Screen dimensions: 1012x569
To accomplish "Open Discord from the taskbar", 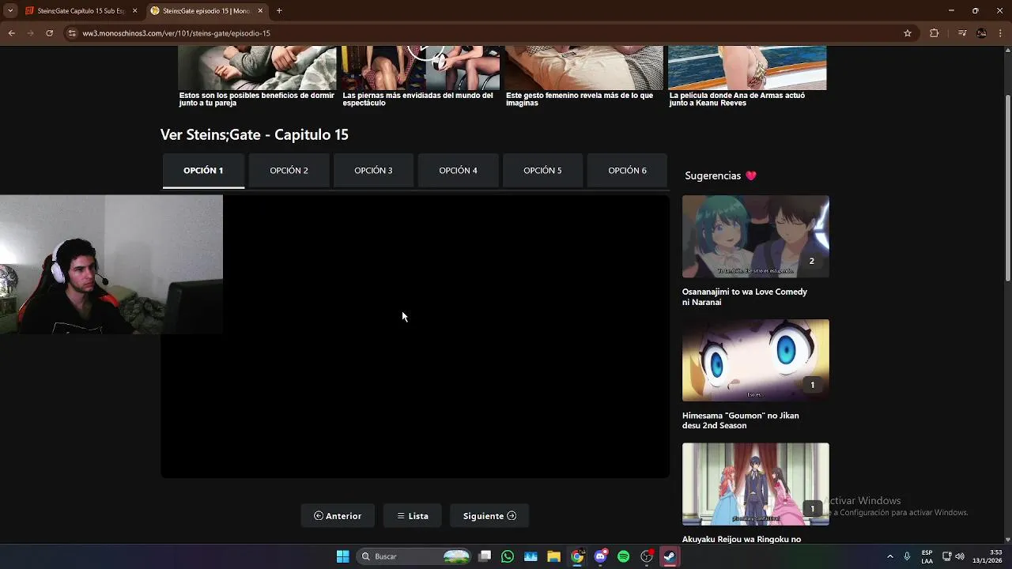I will tap(600, 556).
